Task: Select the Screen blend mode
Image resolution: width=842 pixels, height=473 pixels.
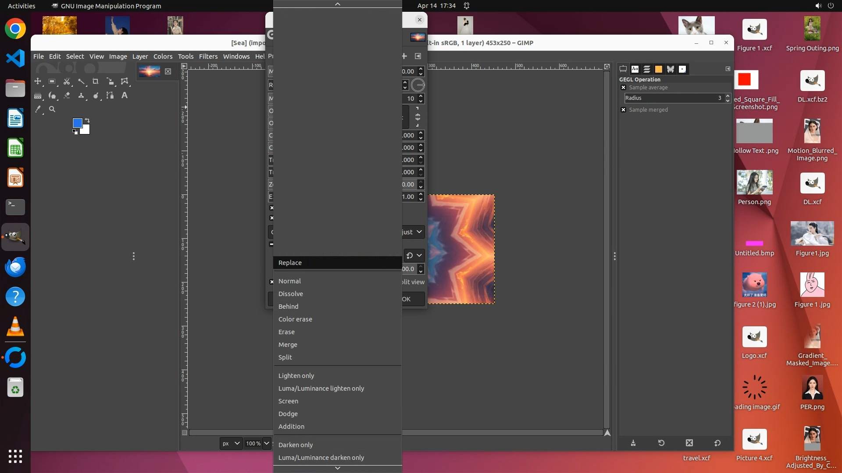Action: (x=288, y=401)
